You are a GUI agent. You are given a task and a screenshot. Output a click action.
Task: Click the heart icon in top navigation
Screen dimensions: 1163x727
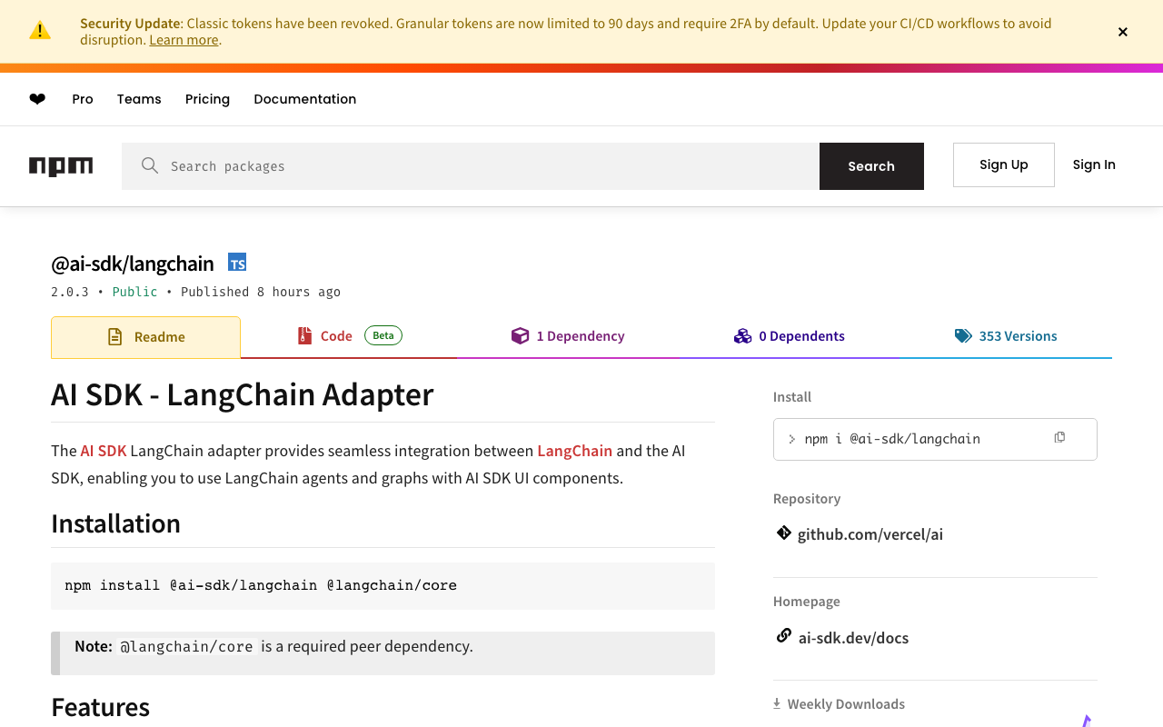pos(37,99)
